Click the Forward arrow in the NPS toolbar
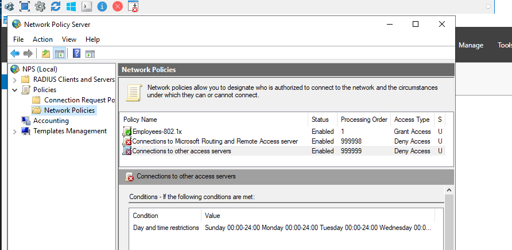 point(28,53)
